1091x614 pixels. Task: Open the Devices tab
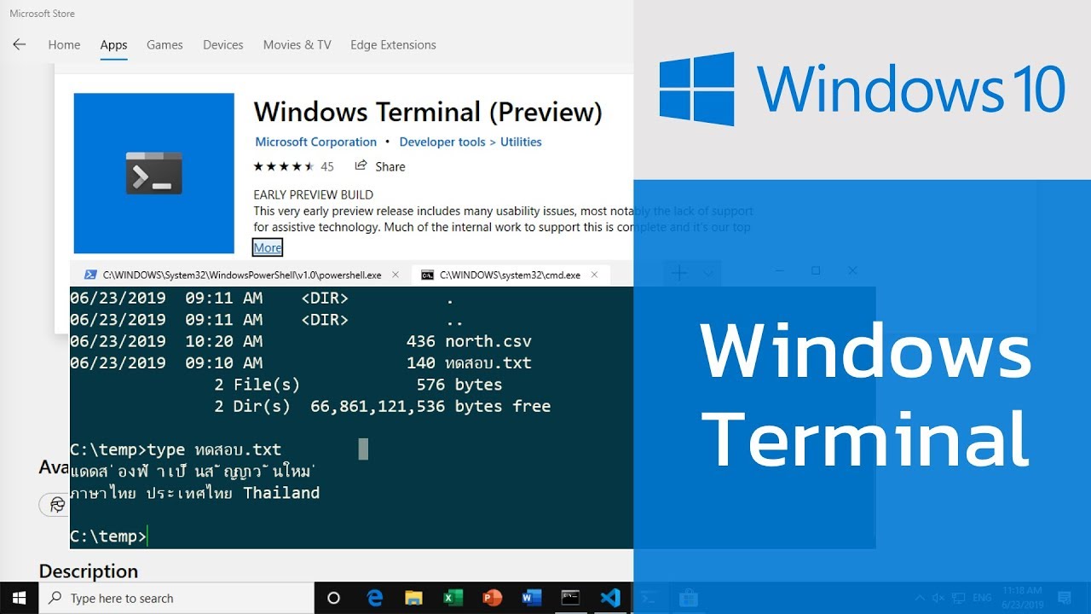tap(223, 44)
